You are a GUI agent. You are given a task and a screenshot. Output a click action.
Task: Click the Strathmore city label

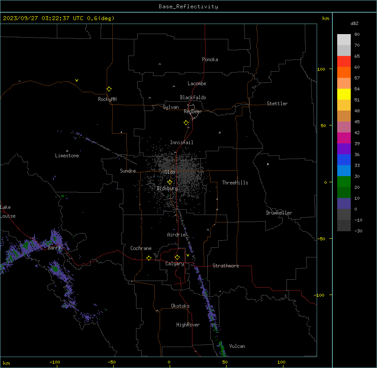point(226,266)
